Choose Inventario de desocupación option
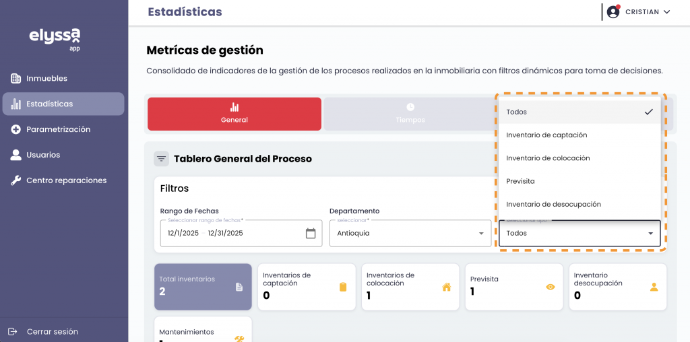The height and width of the screenshot is (342, 690). point(553,204)
